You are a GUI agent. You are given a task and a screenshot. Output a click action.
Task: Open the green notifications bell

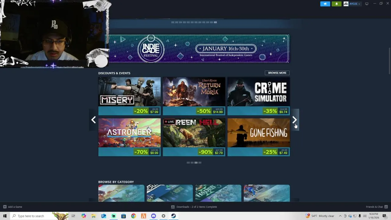pyautogui.click(x=336, y=4)
